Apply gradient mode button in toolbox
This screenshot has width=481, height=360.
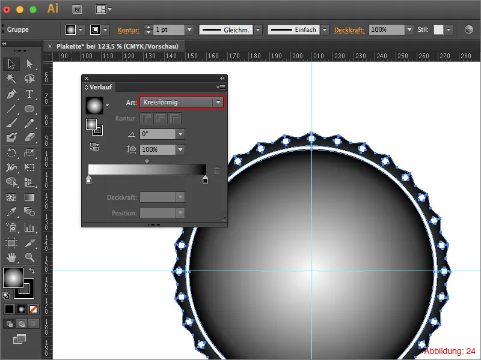pos(21,309)
